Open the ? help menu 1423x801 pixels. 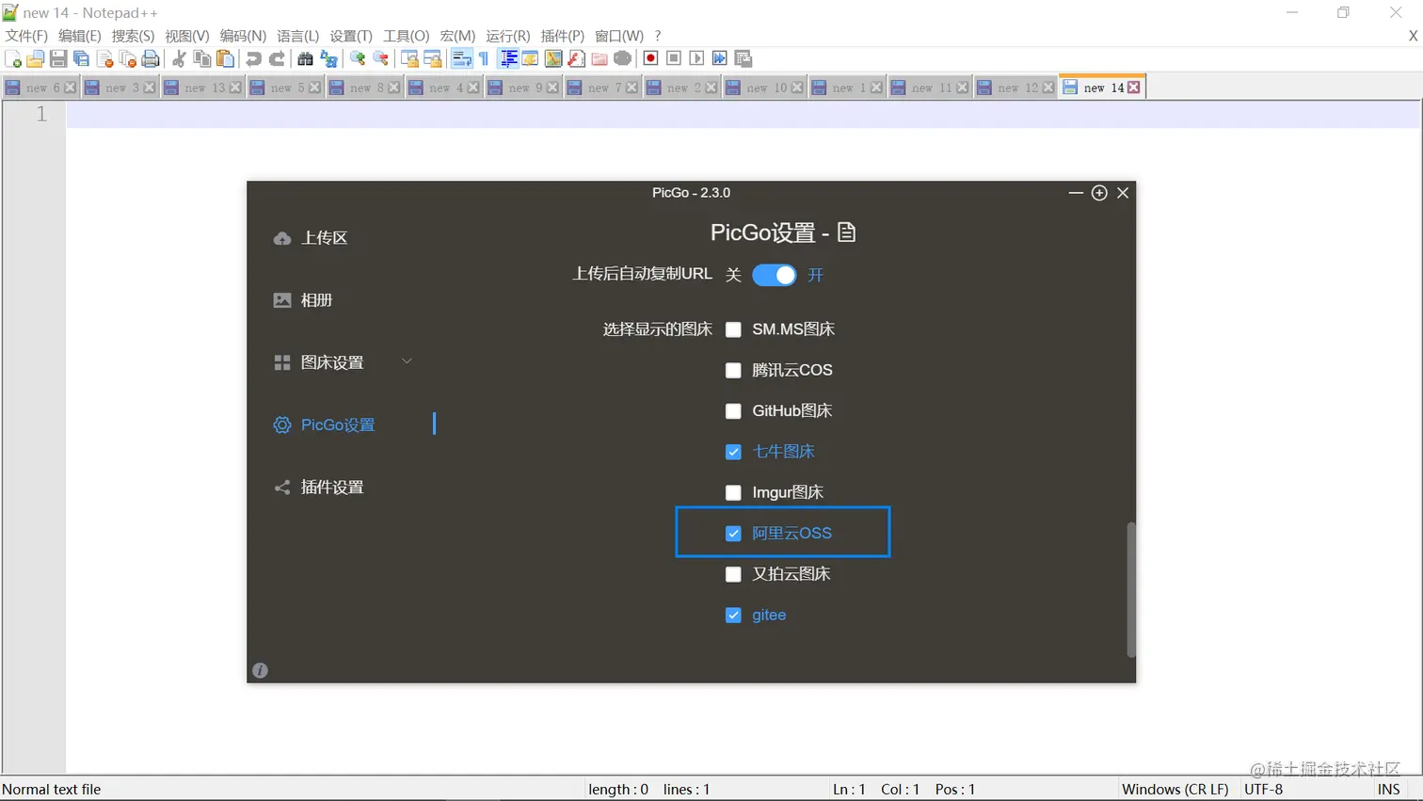point(658,35)
